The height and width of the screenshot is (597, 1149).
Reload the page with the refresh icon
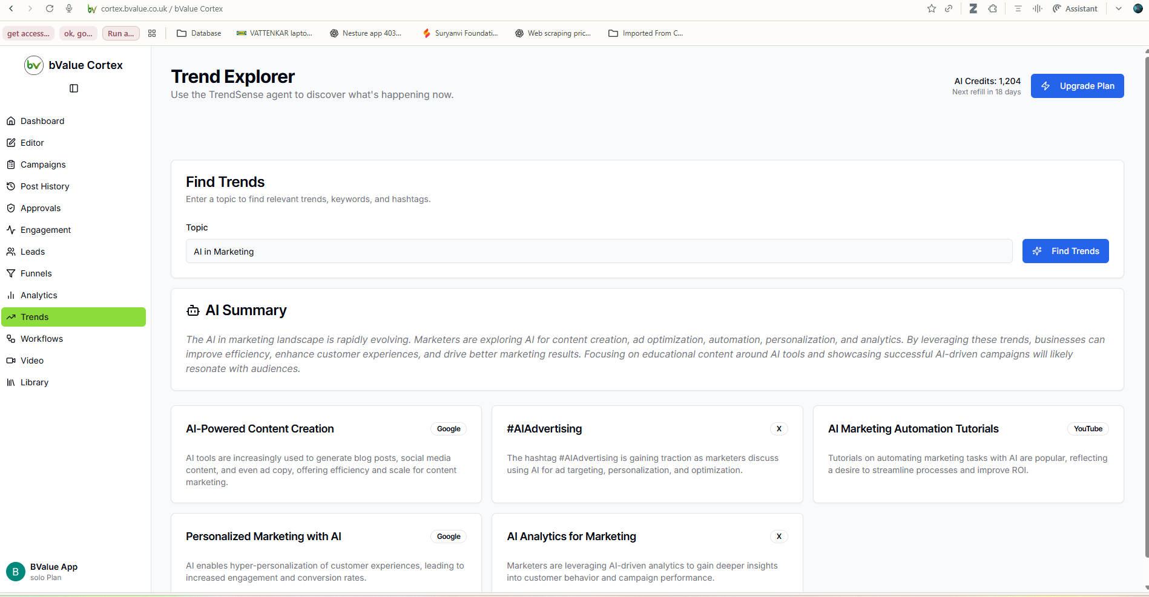pos(50,8)
